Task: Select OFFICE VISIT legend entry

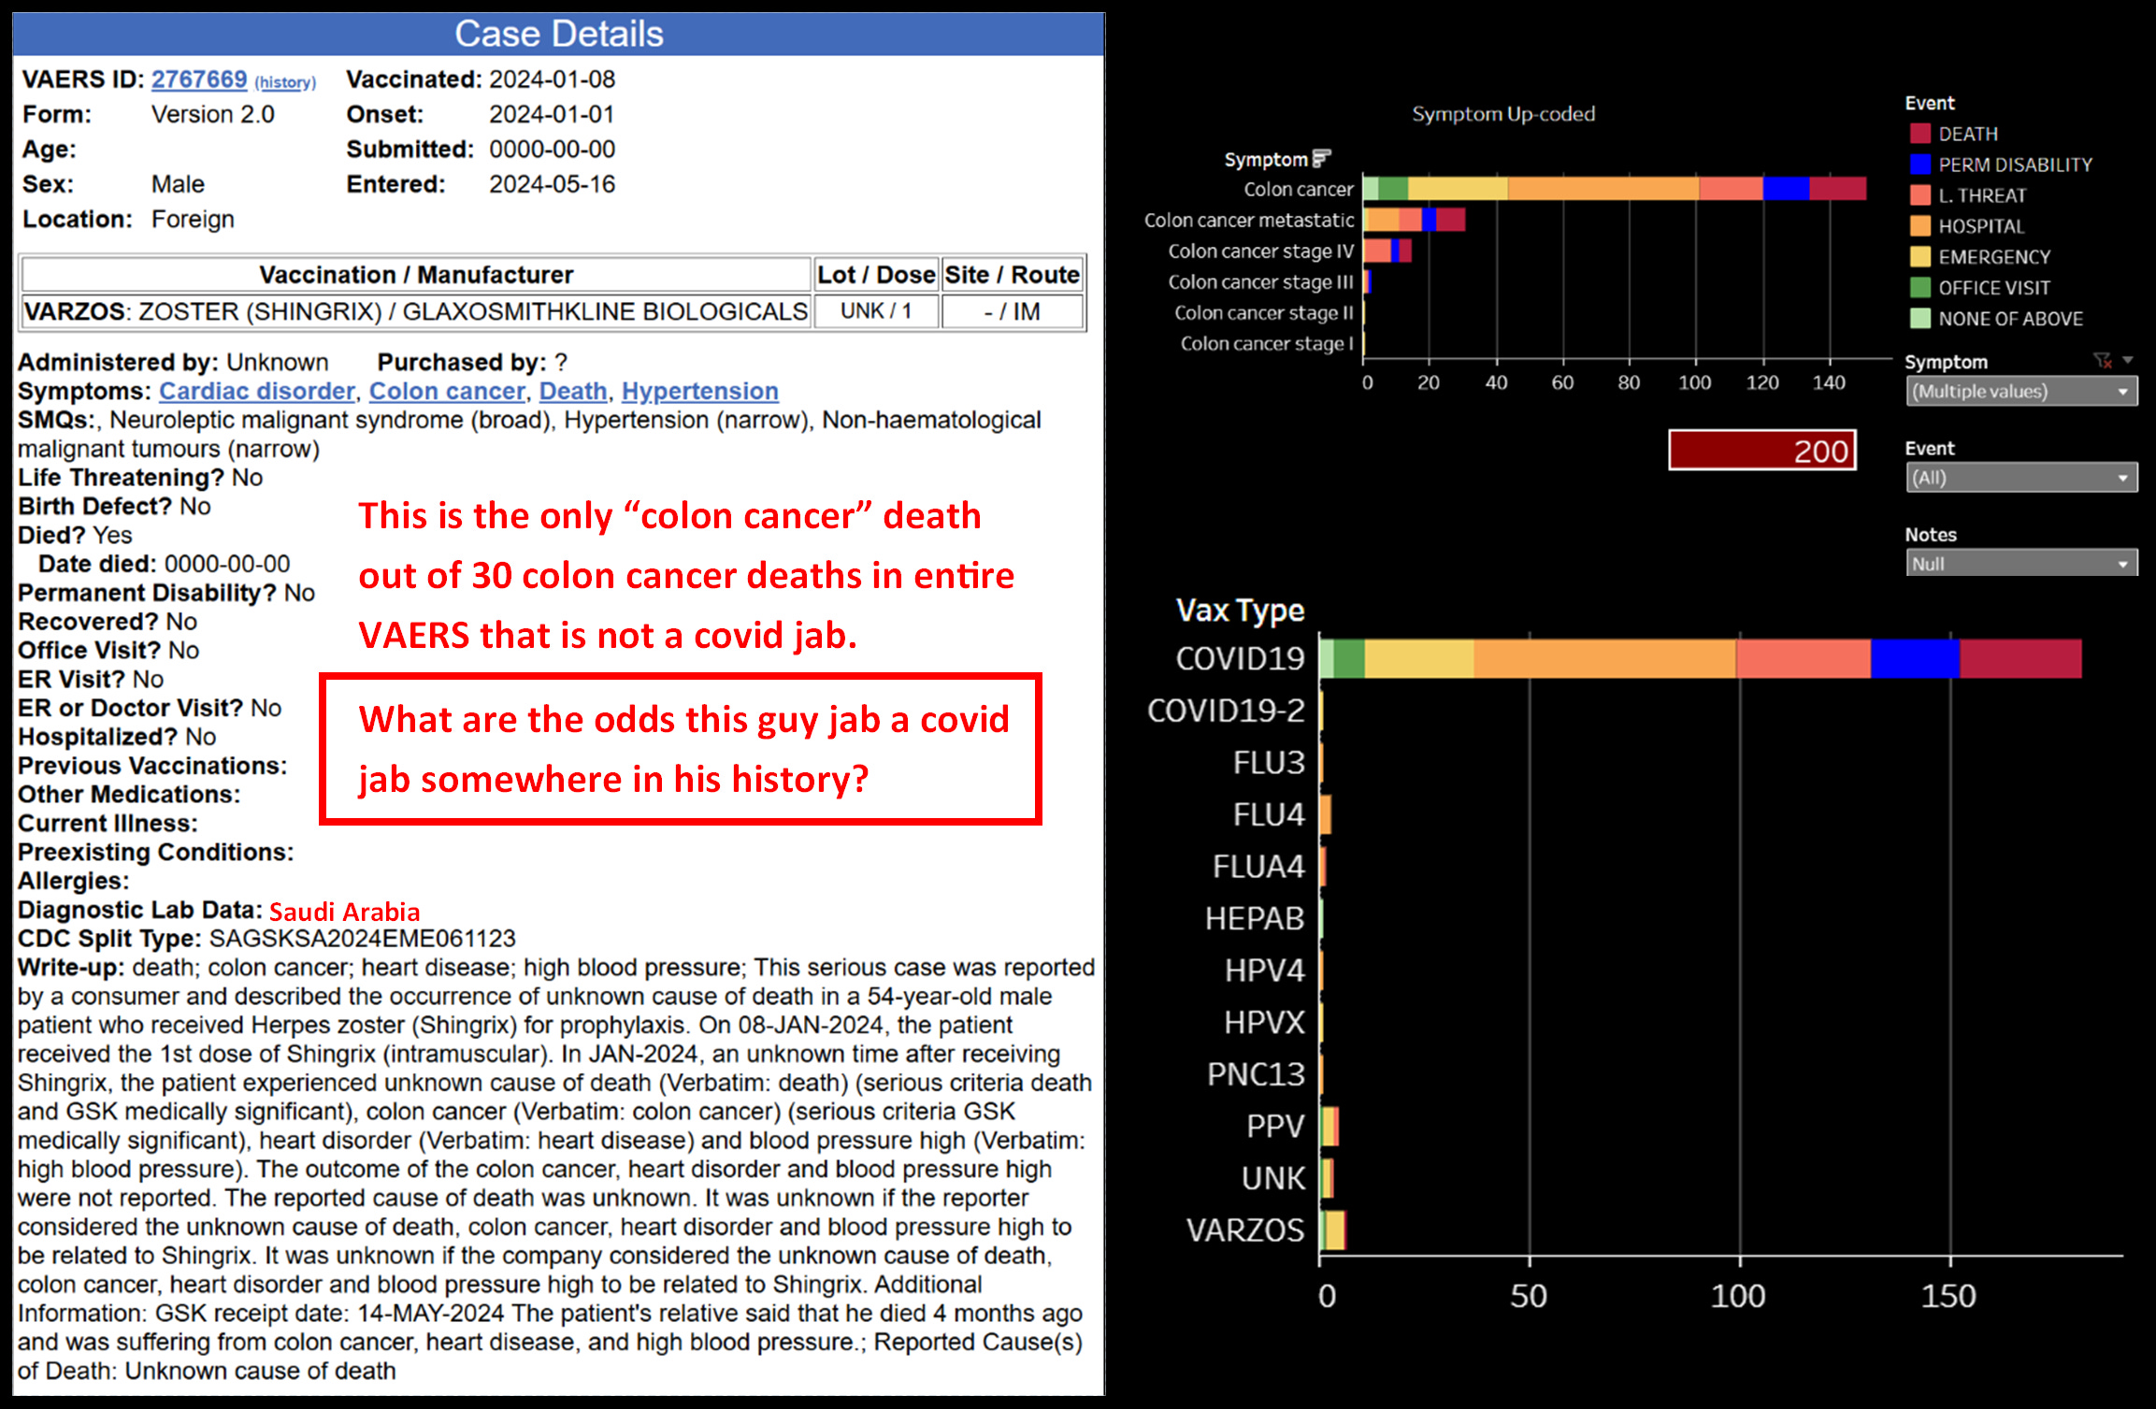Action: click(1993, 288)
